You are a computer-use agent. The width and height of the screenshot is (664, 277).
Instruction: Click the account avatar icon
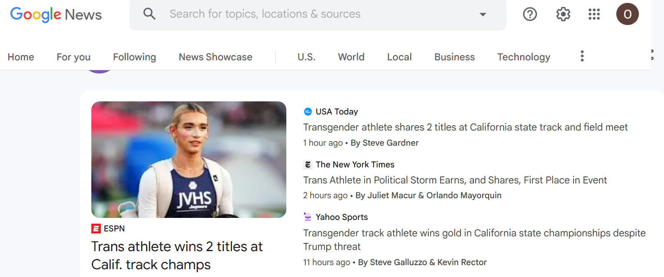(x=627, y=14)
